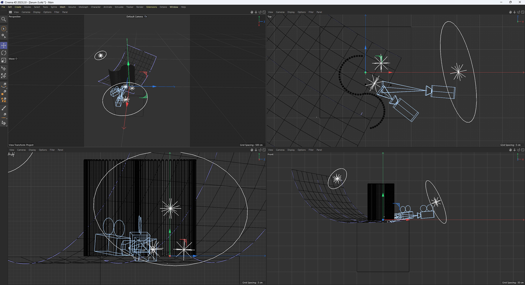Click the orbit rotate icon in Top viewport

click(518, 12)
